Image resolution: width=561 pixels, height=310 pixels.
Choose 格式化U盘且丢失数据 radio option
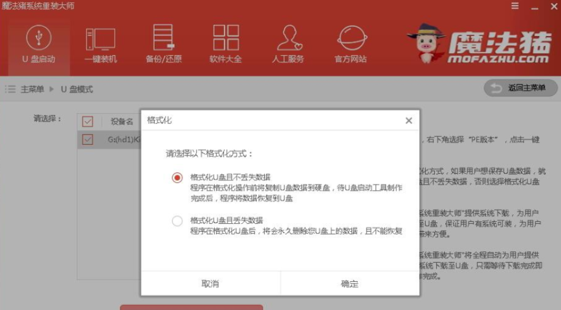(x=177, y=221)
